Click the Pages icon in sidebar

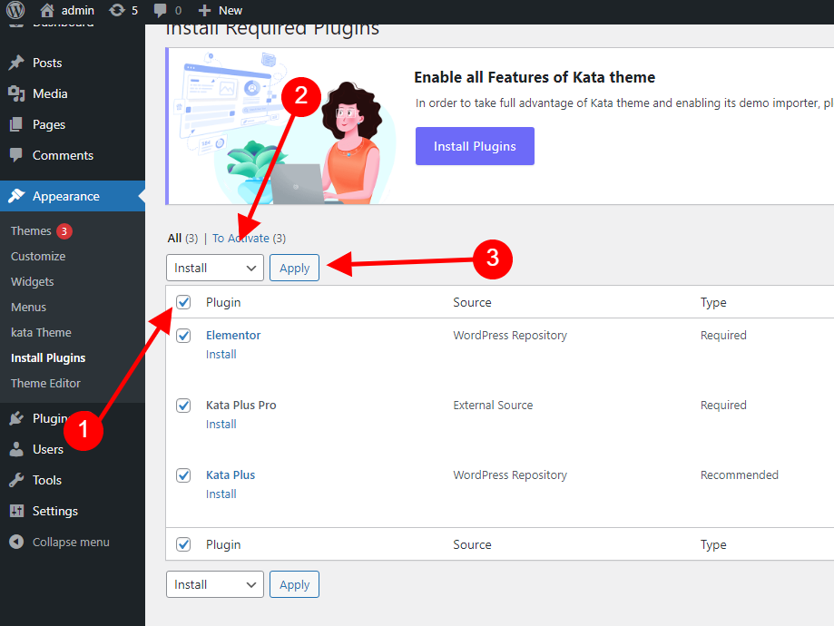click(16, 124)
